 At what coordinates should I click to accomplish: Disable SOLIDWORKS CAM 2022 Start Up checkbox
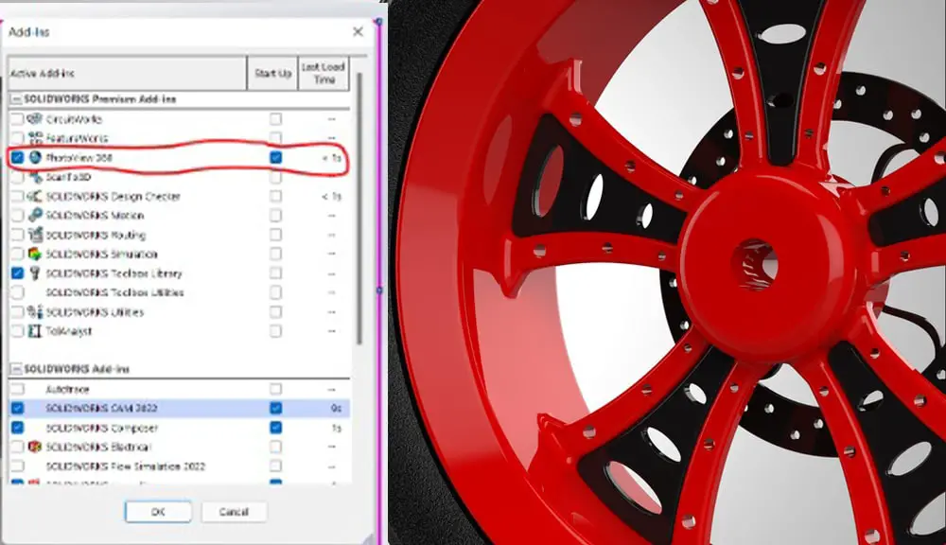[x=275, y=409]
